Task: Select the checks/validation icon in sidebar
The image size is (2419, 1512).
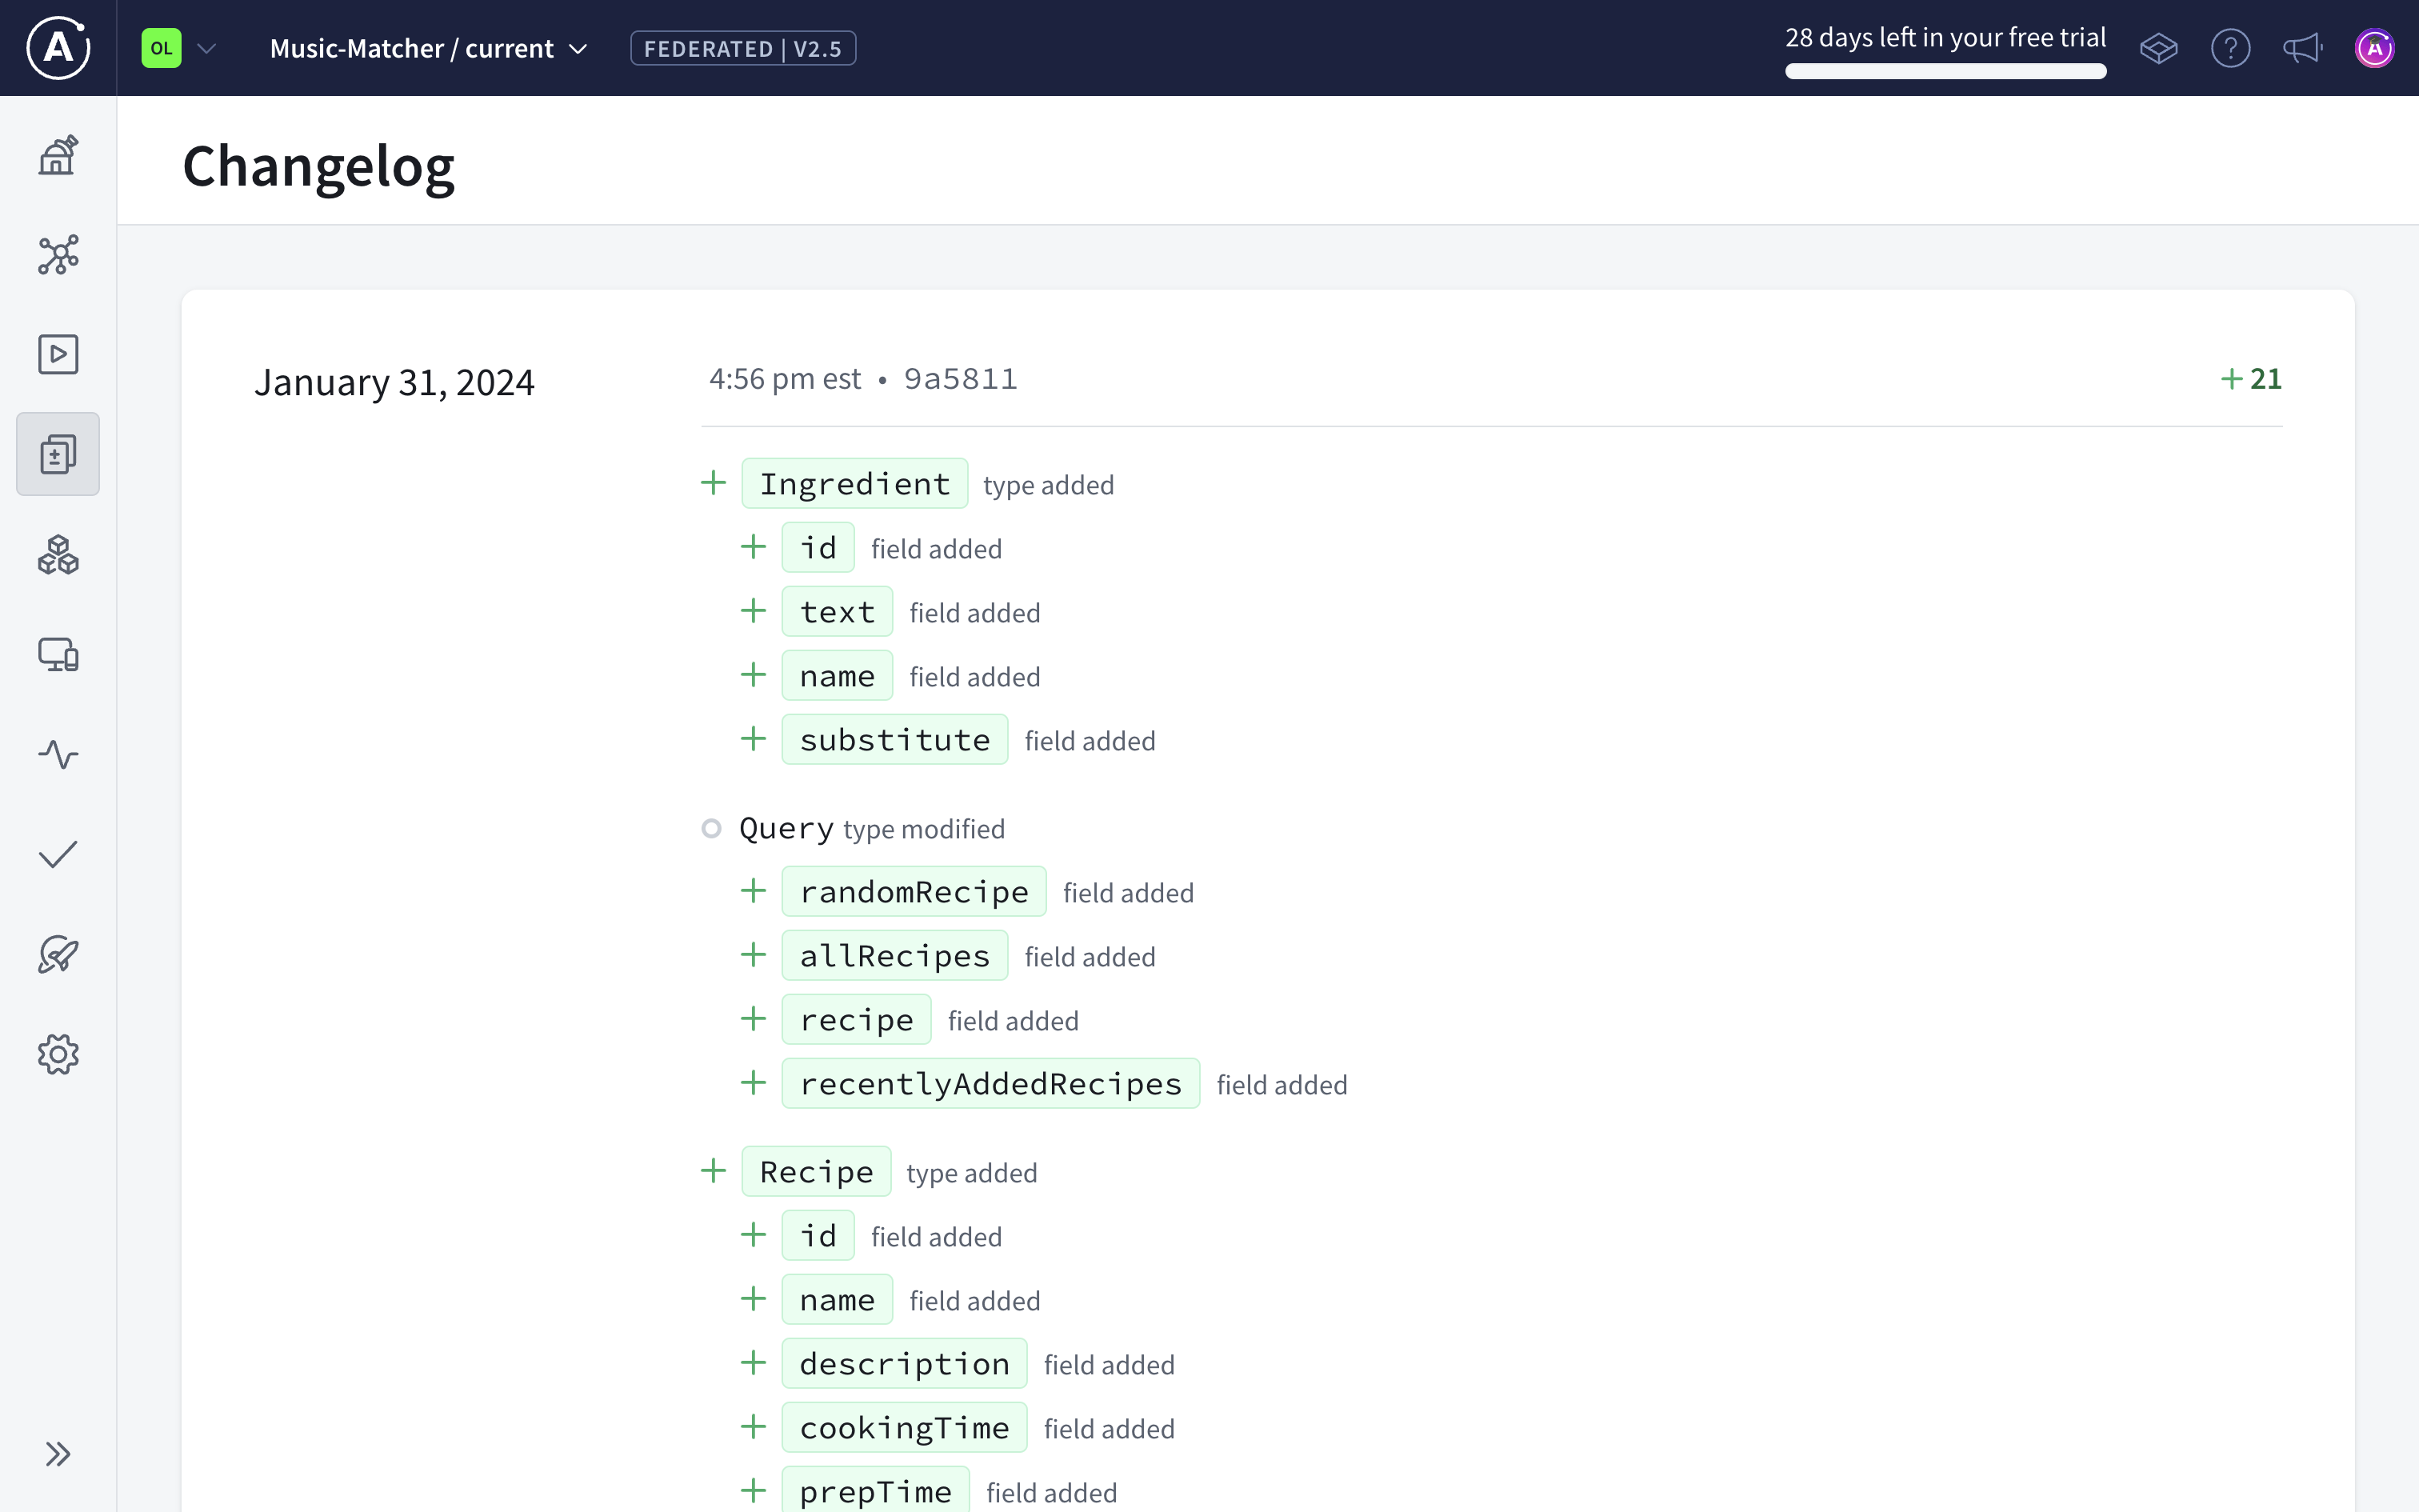Action: (x=58, y=854)
